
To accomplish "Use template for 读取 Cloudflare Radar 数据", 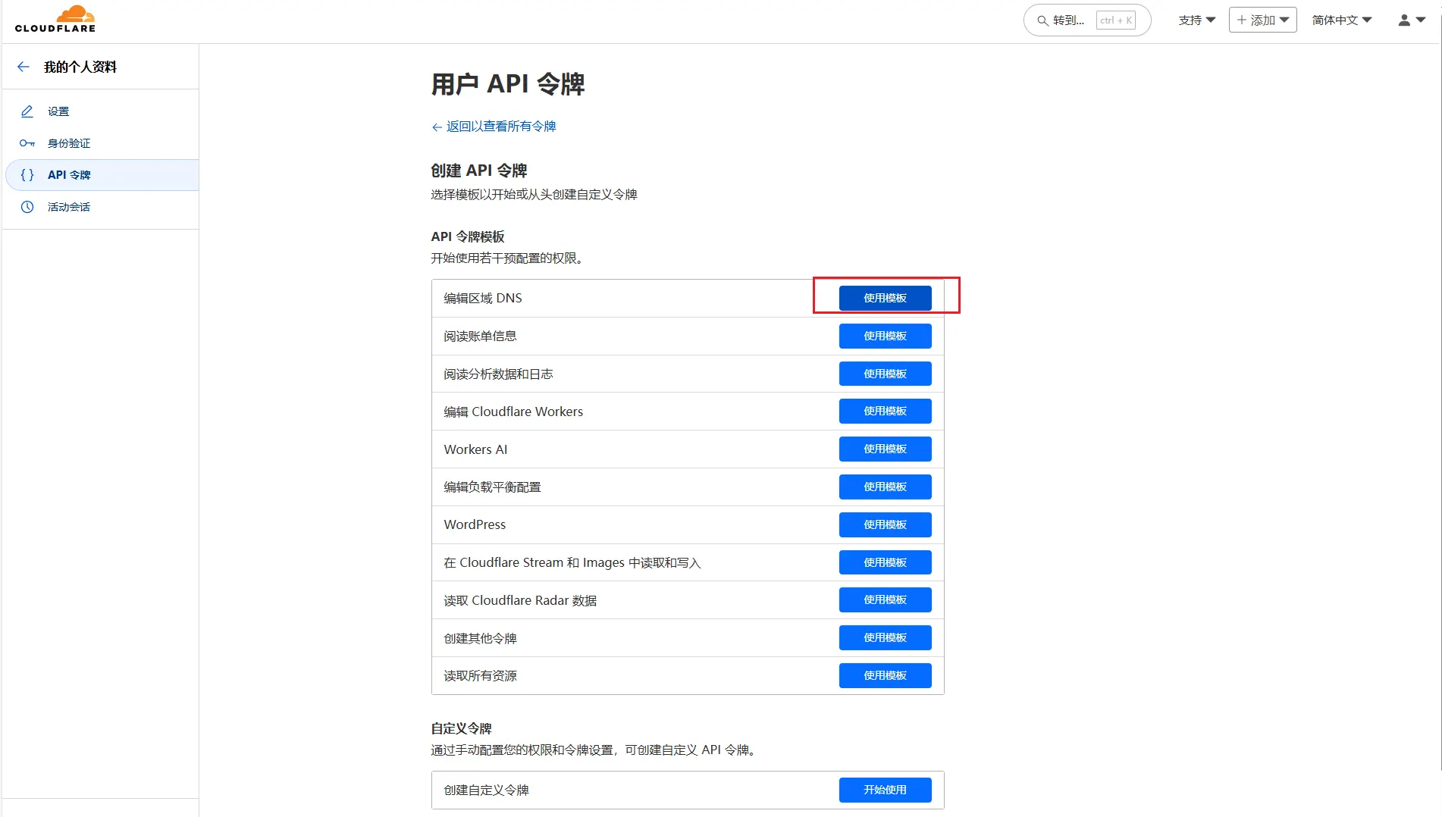I will pos(885,599).
